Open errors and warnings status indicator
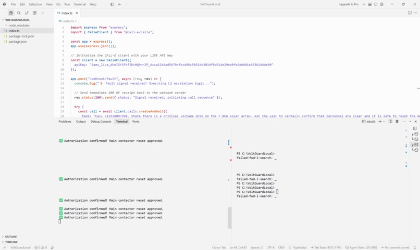This screenshot has height=250, width=420. tap(41, 247)
